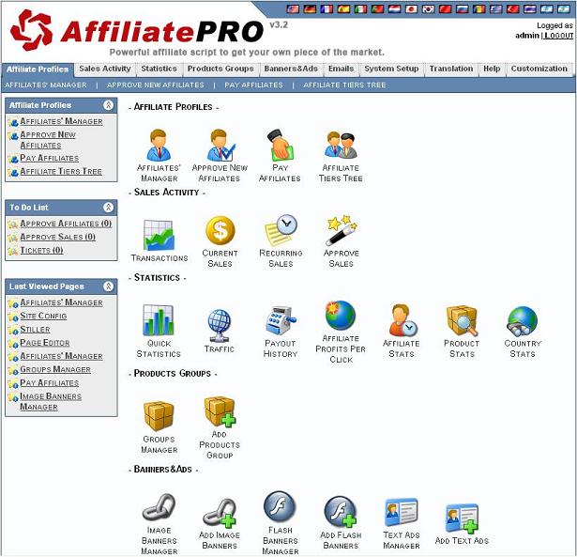This screenshot has height=557, width=577.
Task: Open the Affiliates' Manager icon in main panel
Action: pyautogui.click(x=159, y=146)
